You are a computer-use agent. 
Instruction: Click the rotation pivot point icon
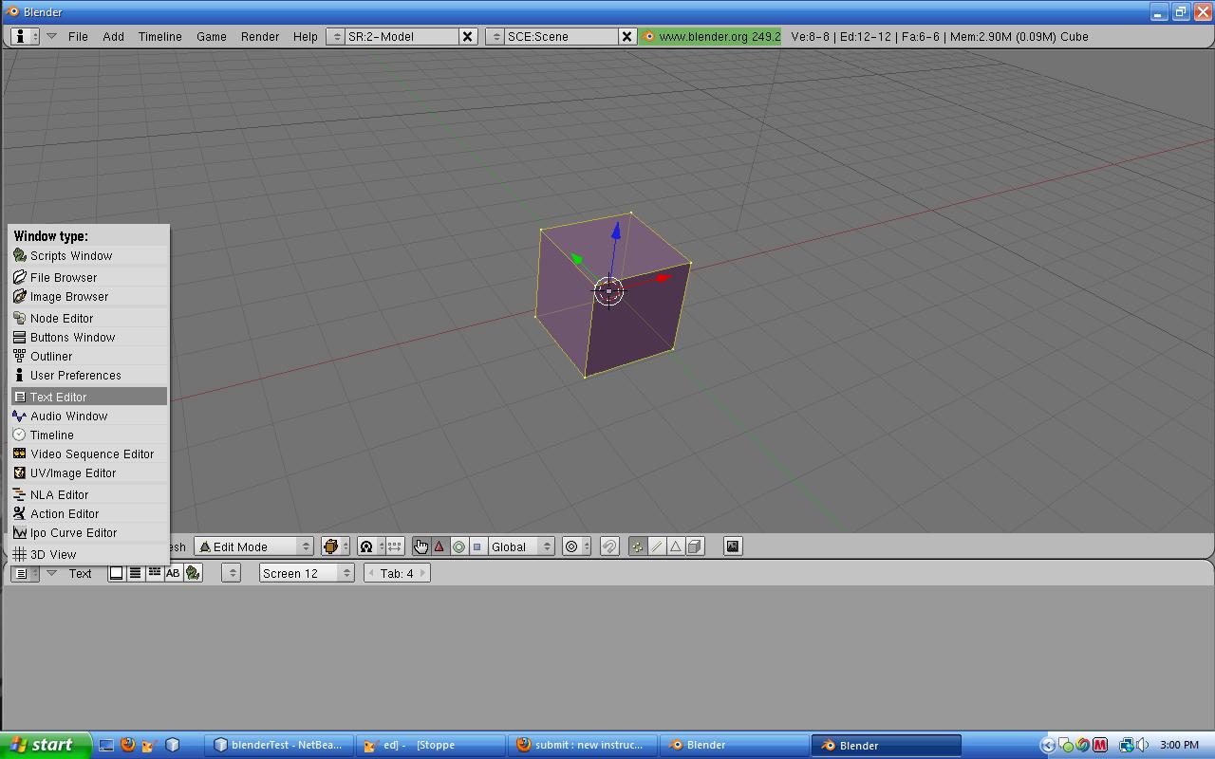pos(364,546)
